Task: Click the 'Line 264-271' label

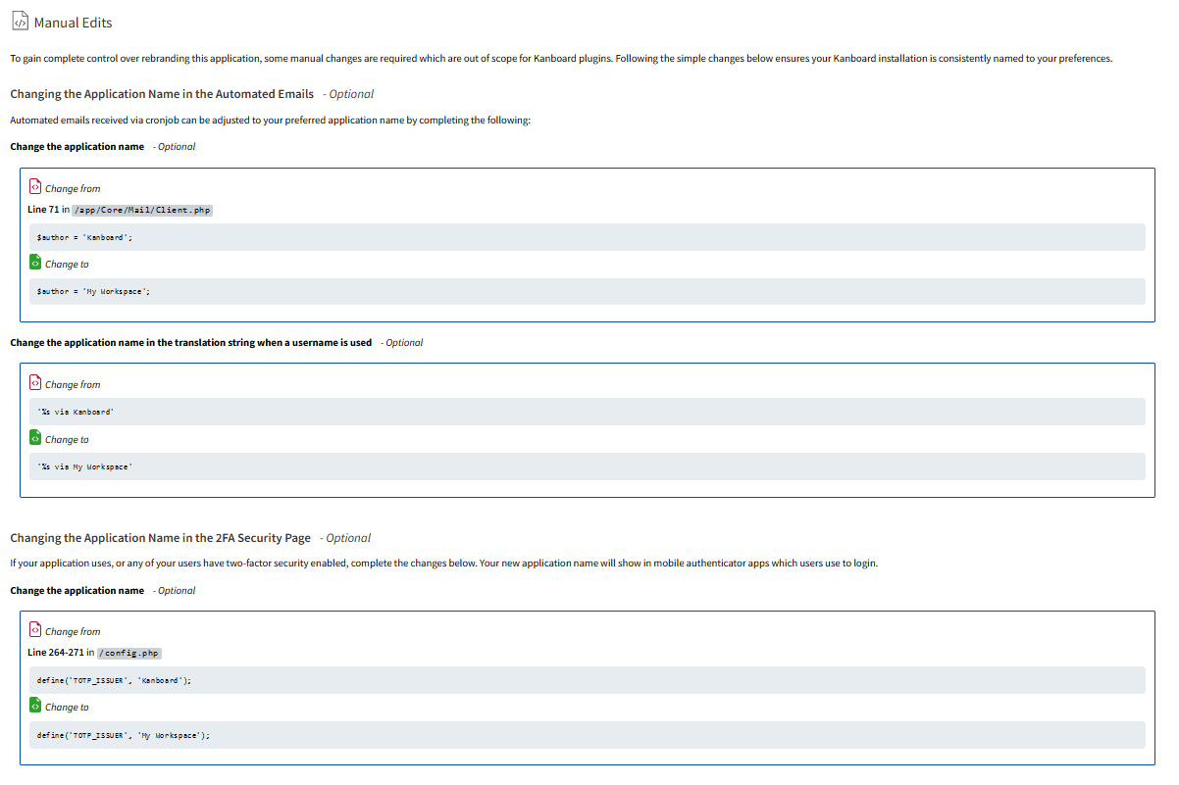Action: (x=55, y=653)
